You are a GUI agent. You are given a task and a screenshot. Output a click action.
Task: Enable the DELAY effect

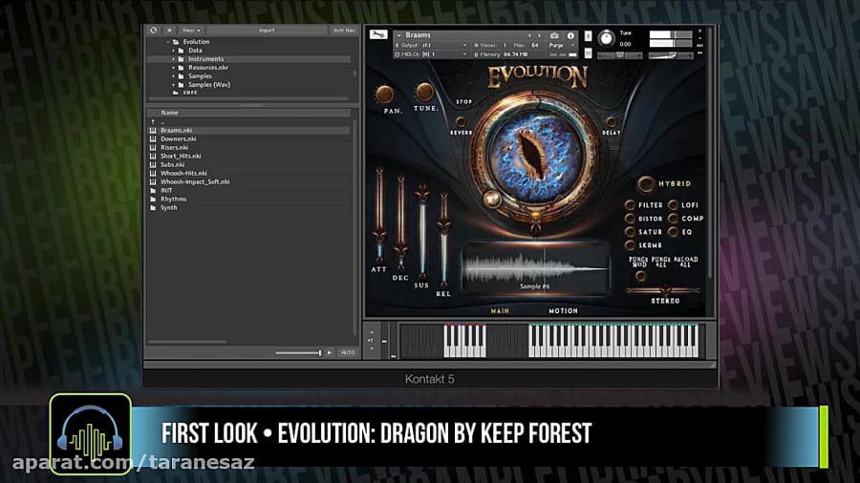[612, 122]
